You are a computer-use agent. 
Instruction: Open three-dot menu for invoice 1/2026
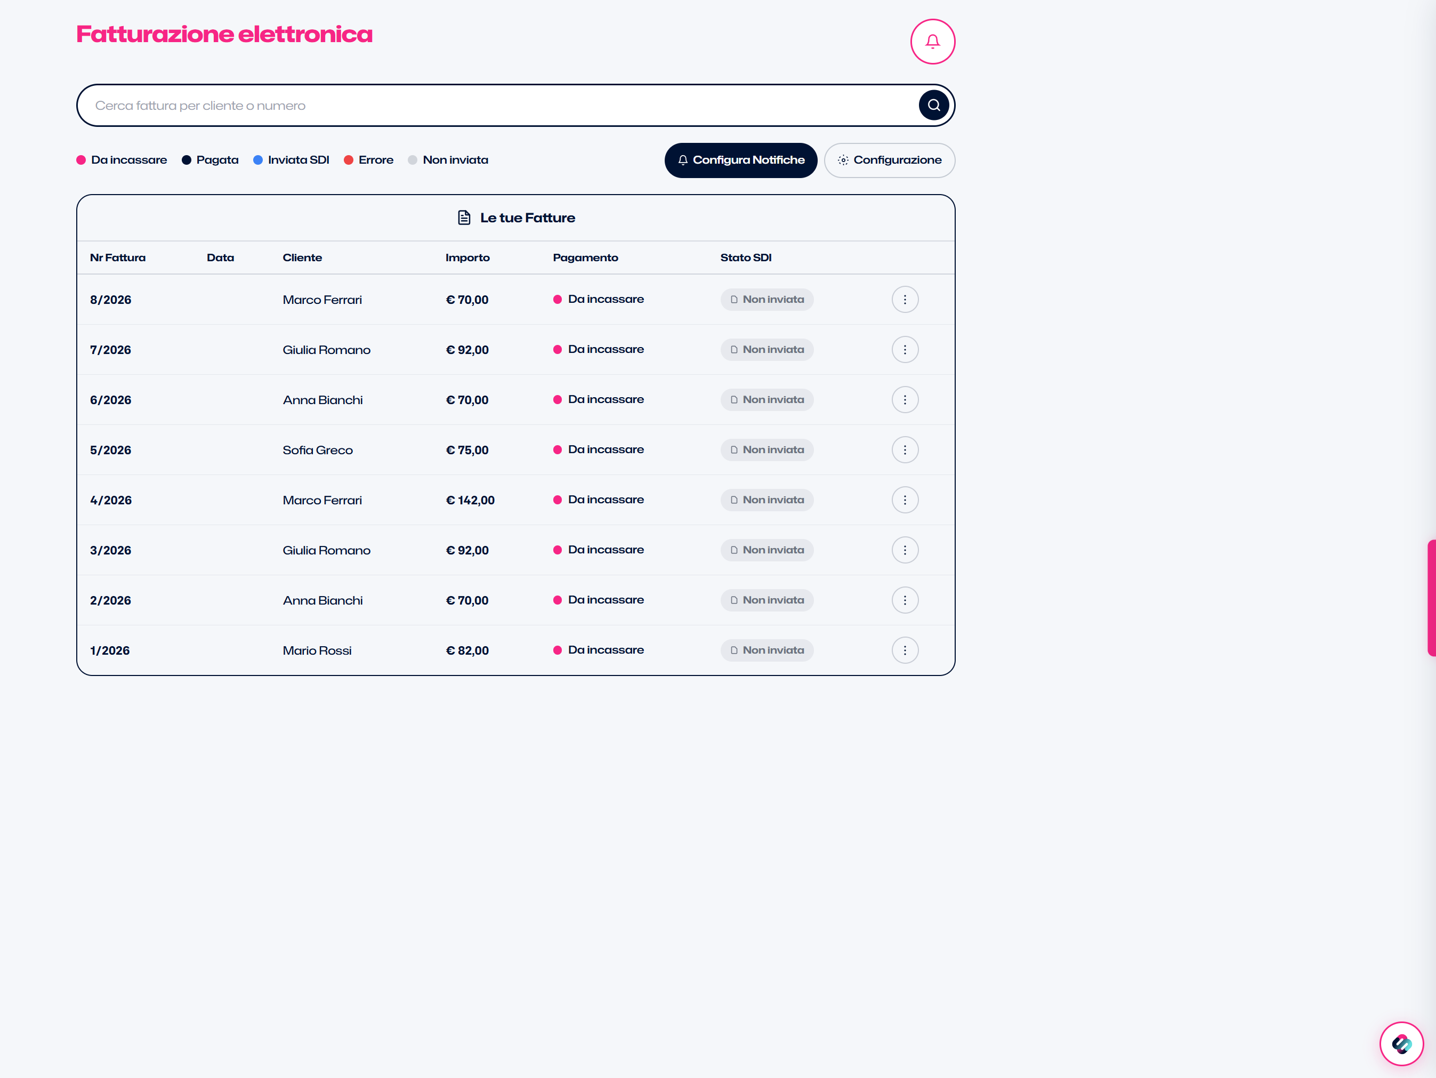(905, 650)
